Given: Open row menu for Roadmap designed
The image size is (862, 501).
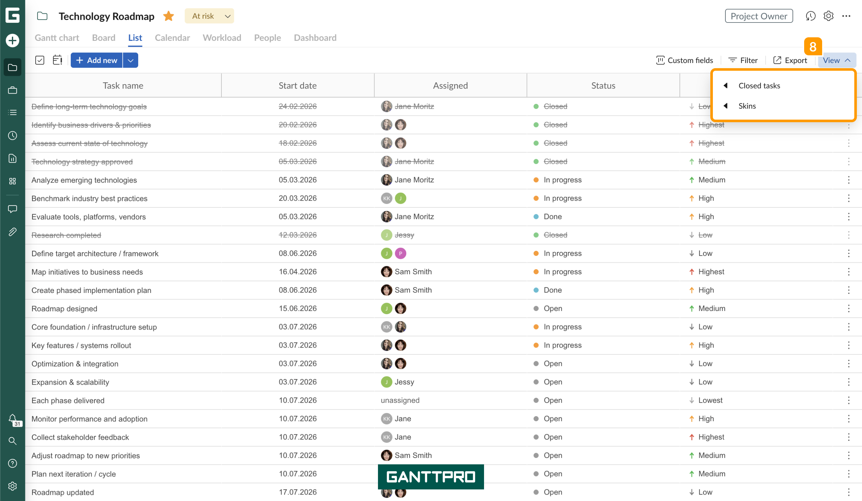Looking at the screenshot, I should pos(849,308).
